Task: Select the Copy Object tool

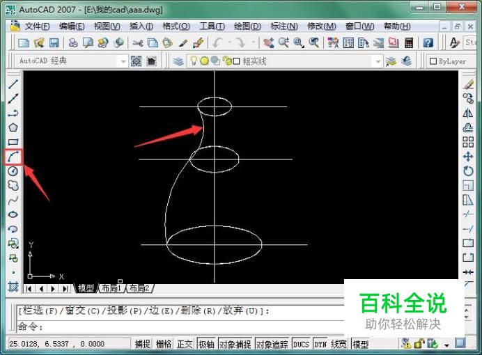Action: point(468,98)
